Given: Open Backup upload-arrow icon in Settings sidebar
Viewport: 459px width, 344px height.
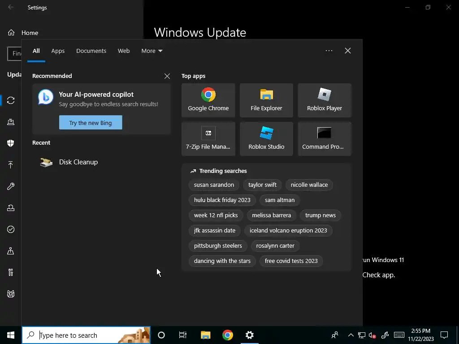Looking at the screenshot, I should (x=11, y=165).
